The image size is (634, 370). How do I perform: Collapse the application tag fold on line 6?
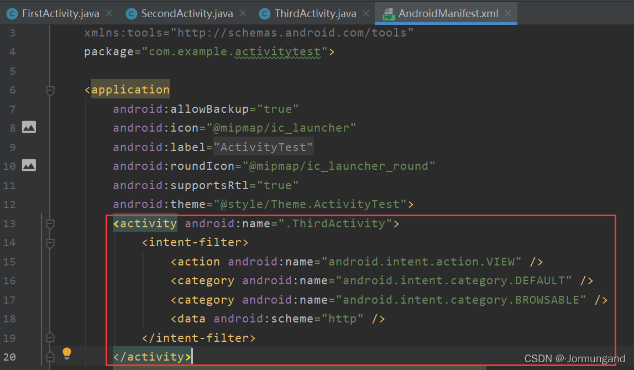pos(50,91)
